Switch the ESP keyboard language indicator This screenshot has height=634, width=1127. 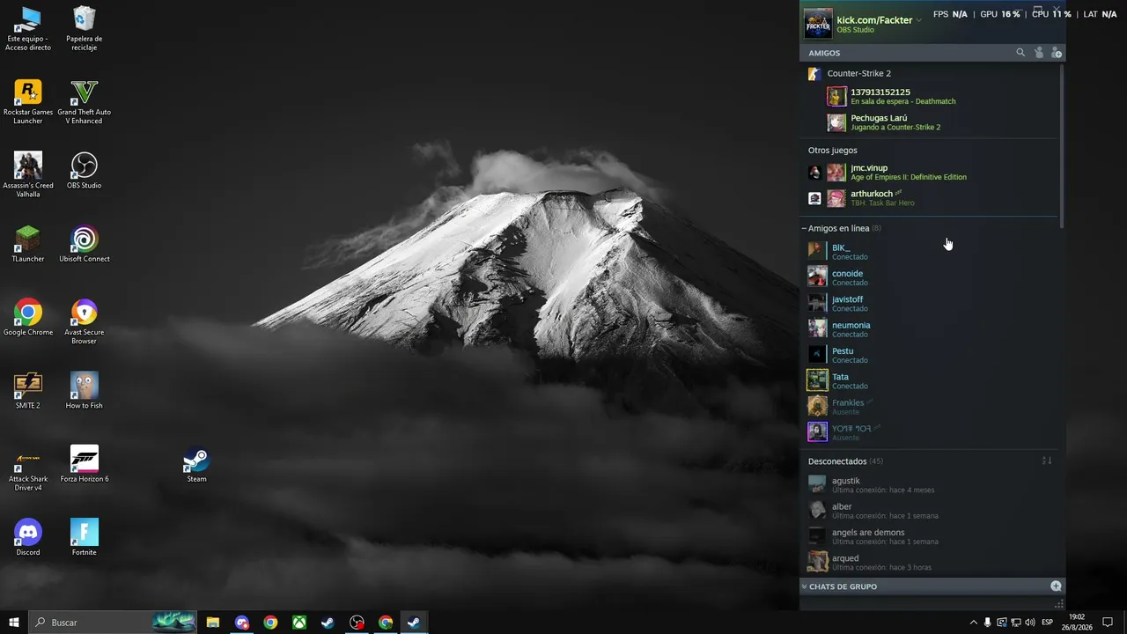point(1048,623)
